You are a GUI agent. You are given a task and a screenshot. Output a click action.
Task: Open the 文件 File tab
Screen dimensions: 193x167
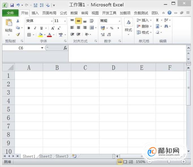[x=10, y=13]
